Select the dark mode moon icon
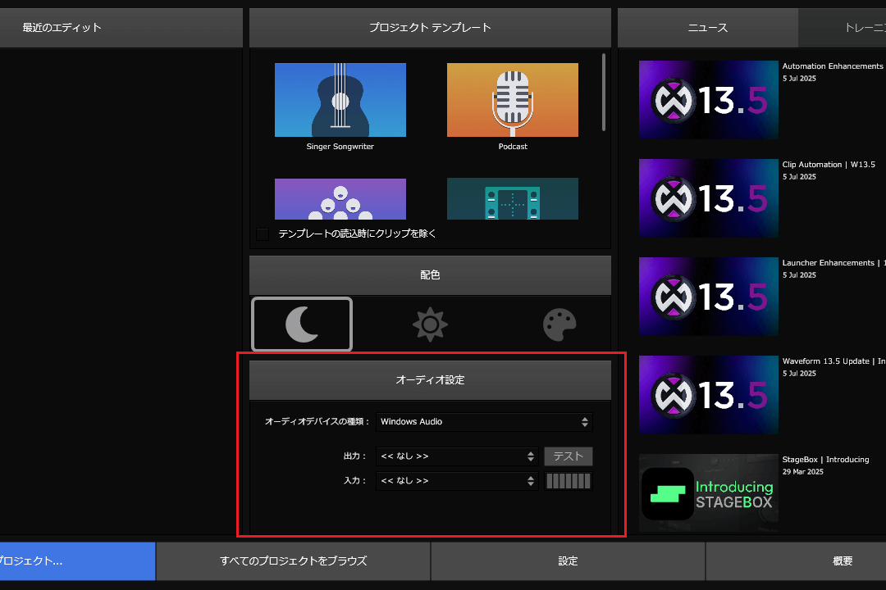The height and width of the screenshot is (590, 886). point(302,324)
